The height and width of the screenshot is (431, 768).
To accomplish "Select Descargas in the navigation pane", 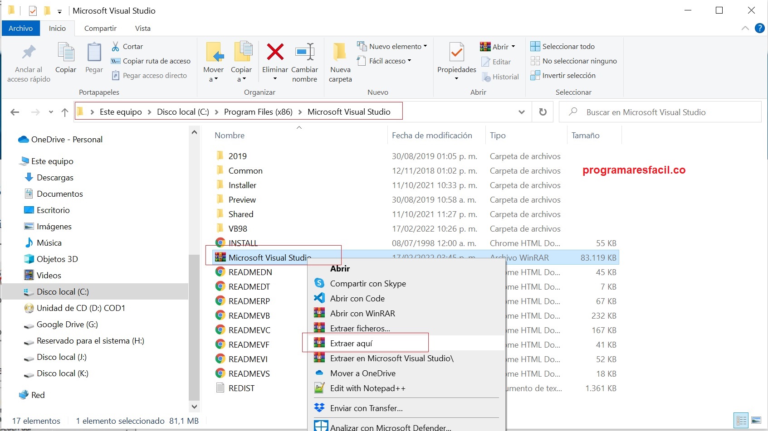I will click(55, 178).
